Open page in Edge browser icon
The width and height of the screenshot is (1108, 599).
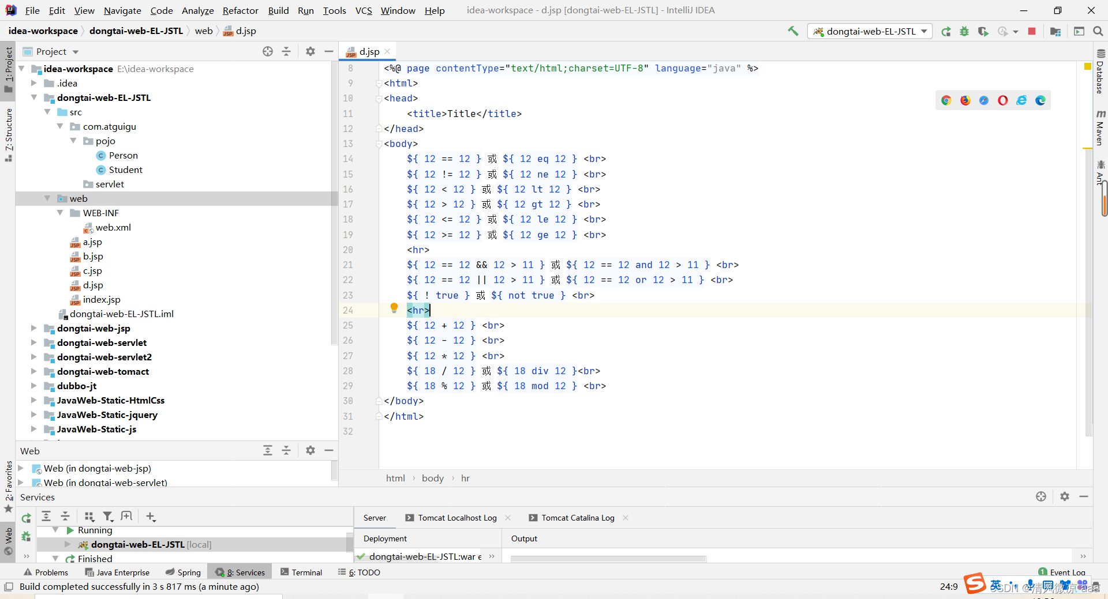pos(1040,100)
